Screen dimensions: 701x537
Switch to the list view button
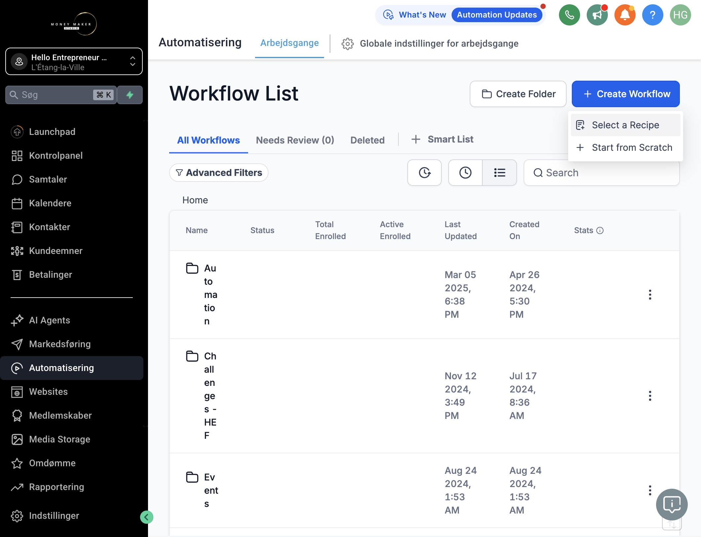499,173
